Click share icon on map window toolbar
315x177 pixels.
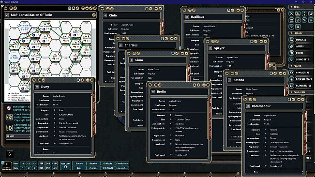tap(77, 8)
